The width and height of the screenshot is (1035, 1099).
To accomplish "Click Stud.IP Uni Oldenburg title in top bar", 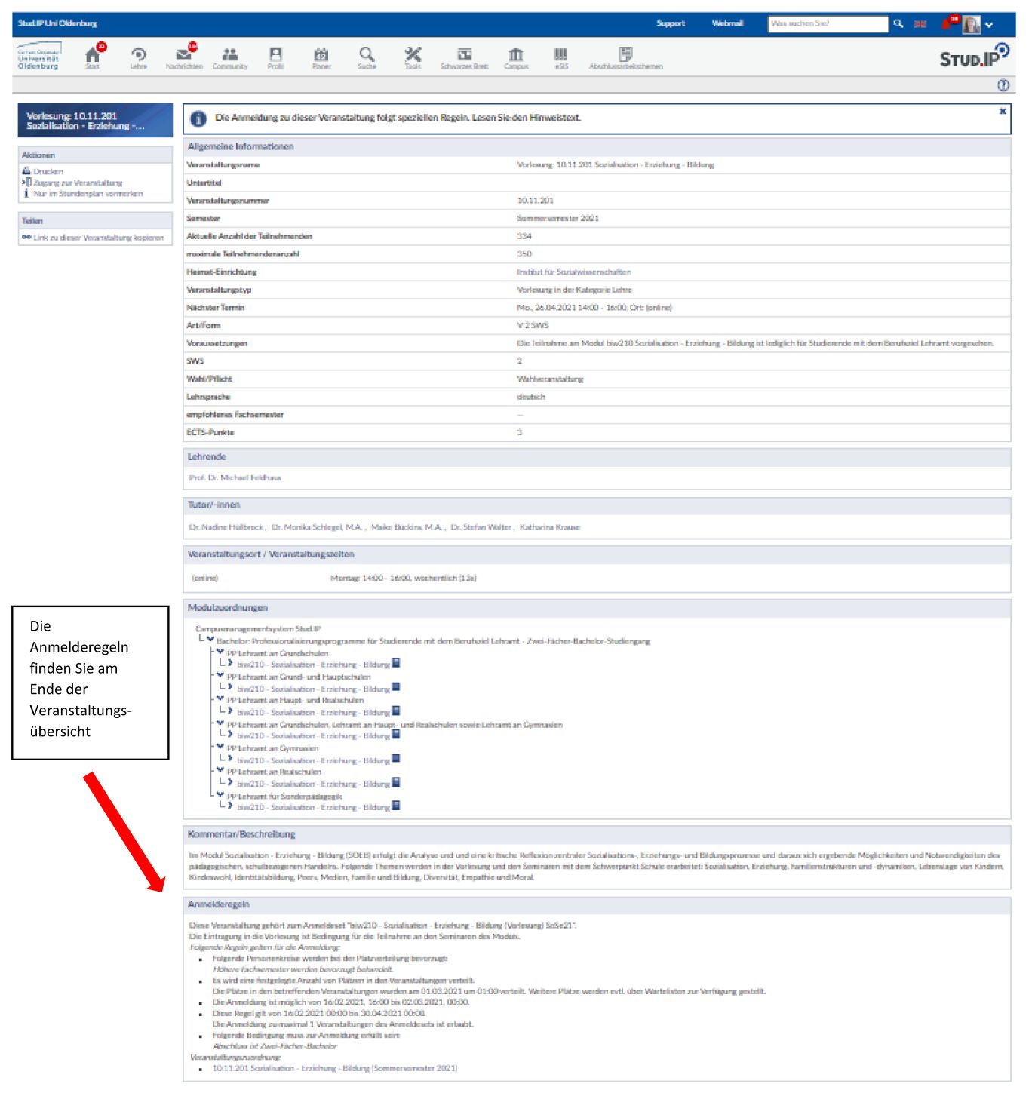I will 57,23.
